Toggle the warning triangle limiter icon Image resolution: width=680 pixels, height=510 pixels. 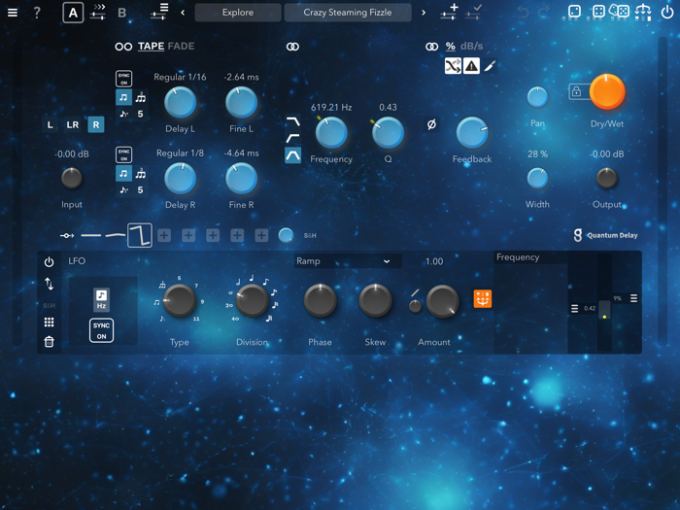click(471, 66)
